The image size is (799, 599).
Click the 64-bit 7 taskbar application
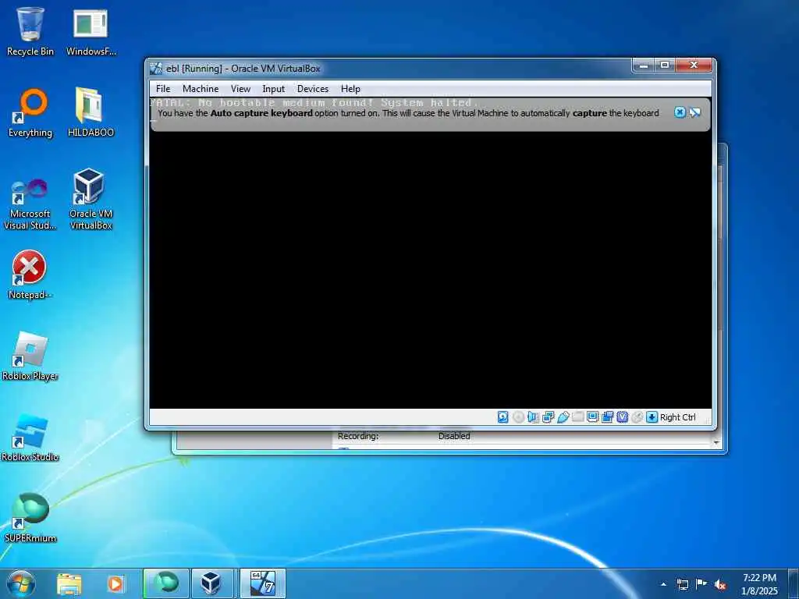pyautogui.click(x=263, y=583)
